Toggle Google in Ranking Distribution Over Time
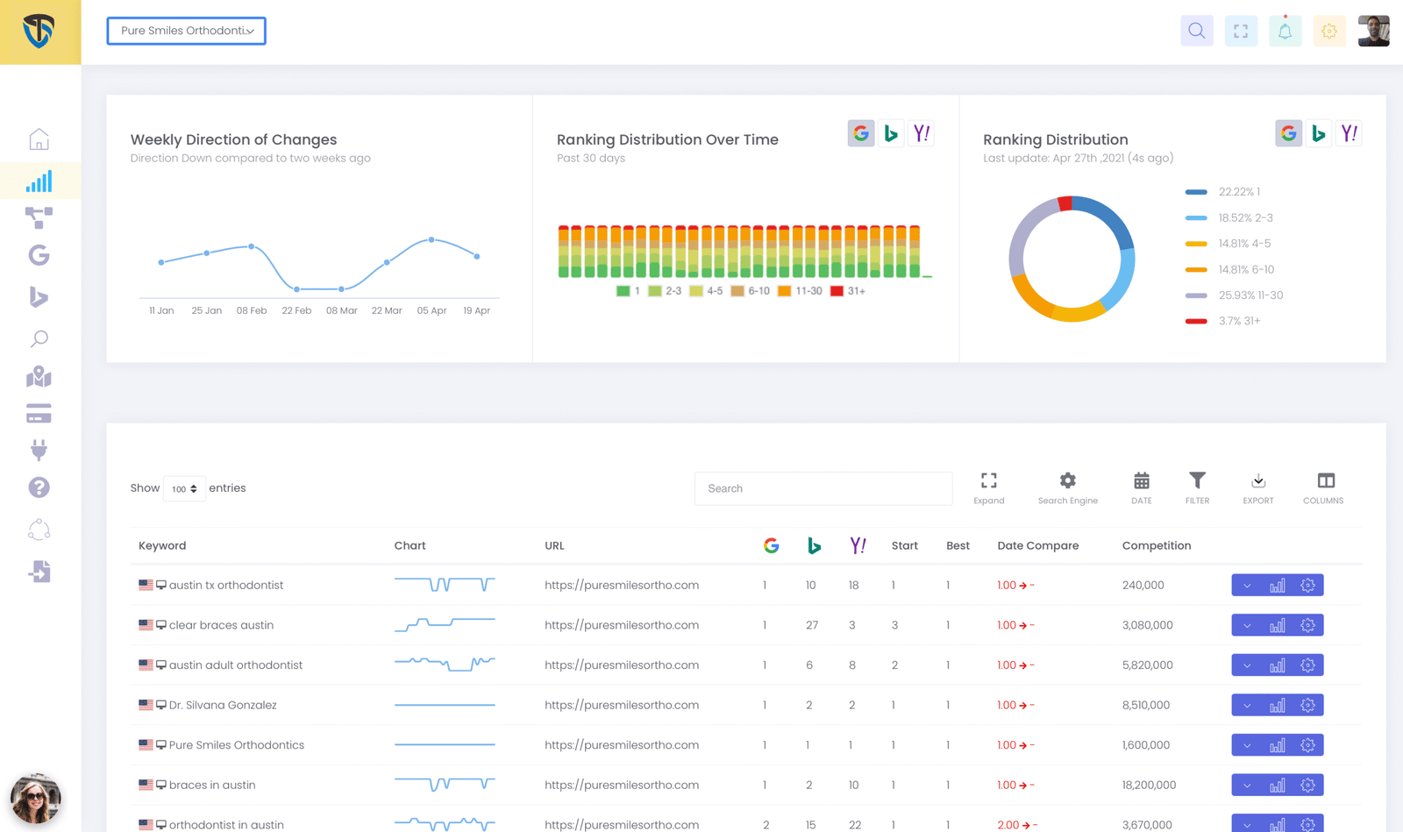Image resolution: width=1403 pixels, height=832 pixels. point(861,133)
